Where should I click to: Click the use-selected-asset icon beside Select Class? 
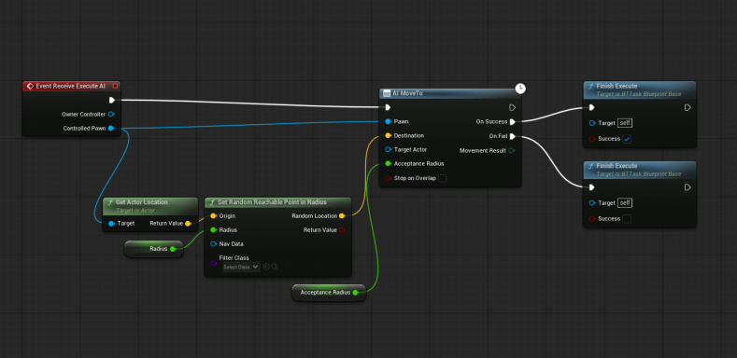[x=266, y=267]
